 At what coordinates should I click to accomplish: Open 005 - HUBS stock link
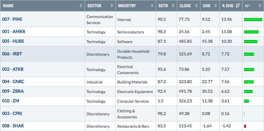tap(13, 41)
